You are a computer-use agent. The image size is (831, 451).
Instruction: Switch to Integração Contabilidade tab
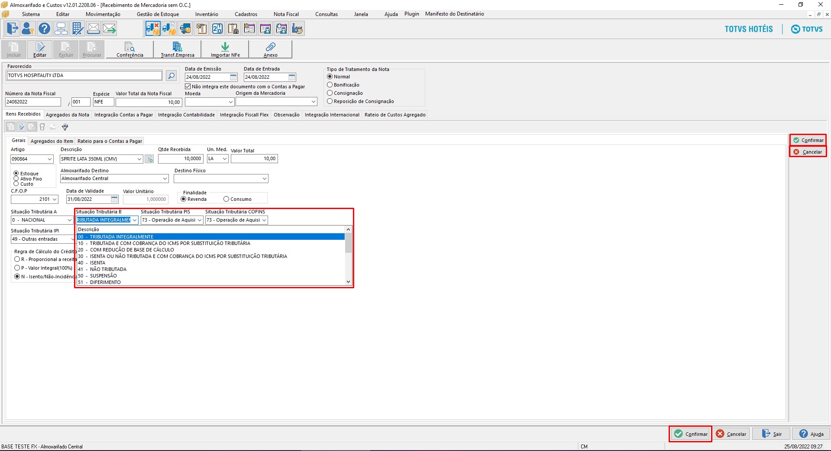(186, 115)
